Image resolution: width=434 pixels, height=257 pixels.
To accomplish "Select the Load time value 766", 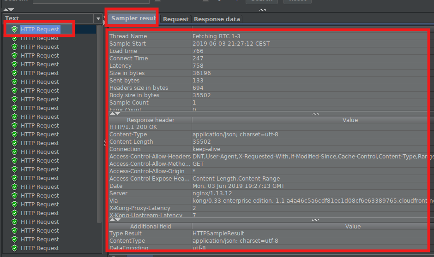I will (x=198, y=51).
